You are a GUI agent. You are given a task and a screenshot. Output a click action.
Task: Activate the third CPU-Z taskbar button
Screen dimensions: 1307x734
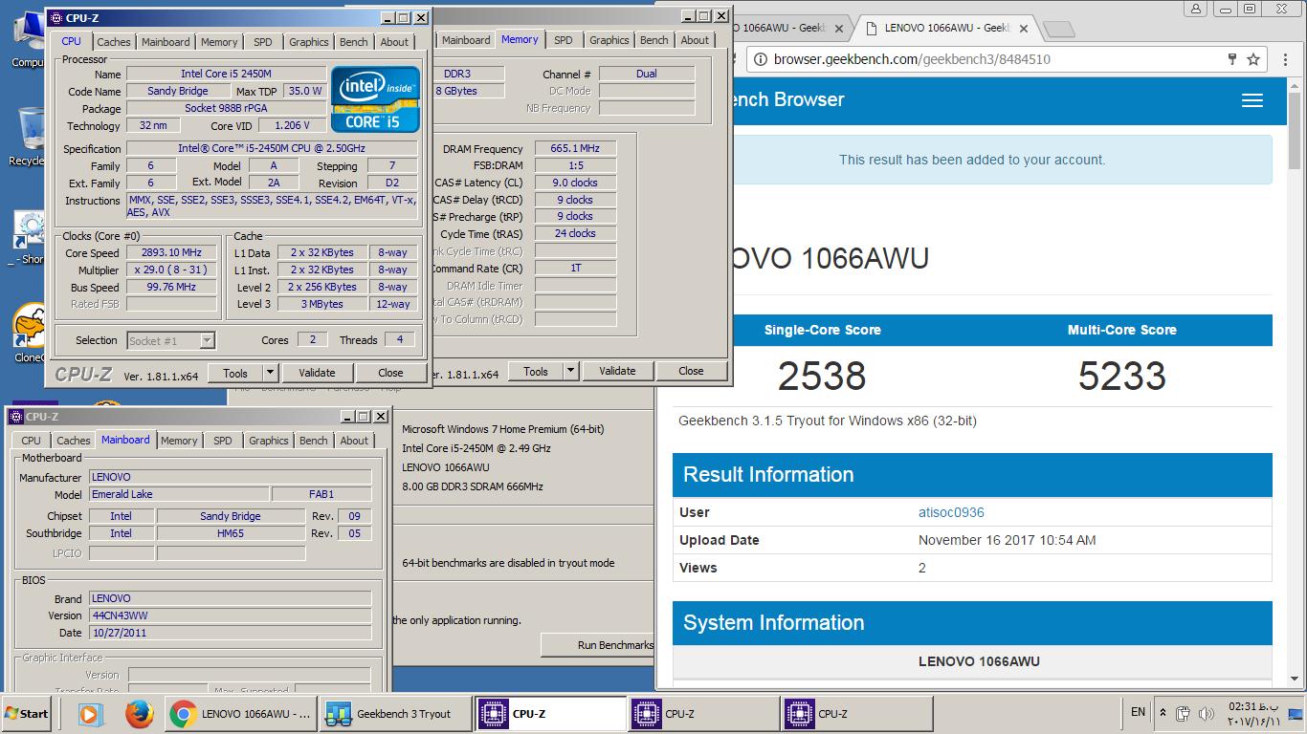click(857, 714)
